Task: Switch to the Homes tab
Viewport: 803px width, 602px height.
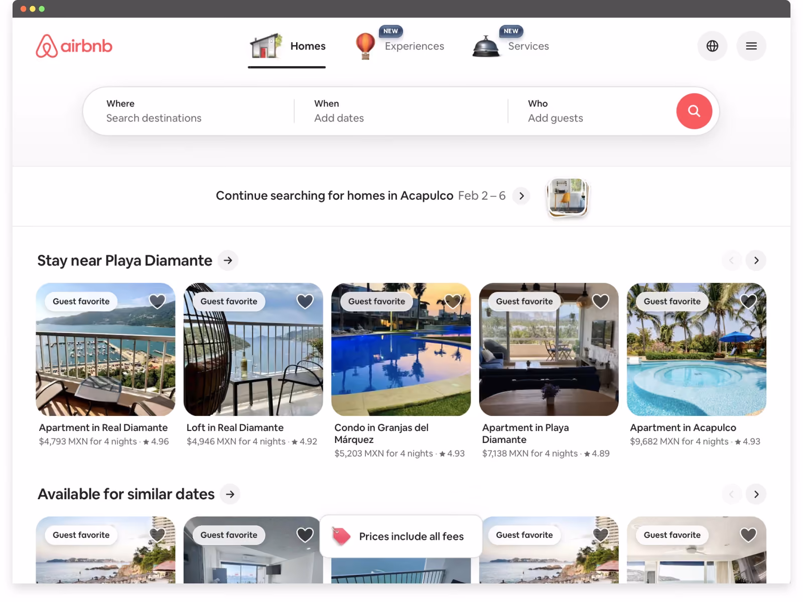Action: point(287,46)
